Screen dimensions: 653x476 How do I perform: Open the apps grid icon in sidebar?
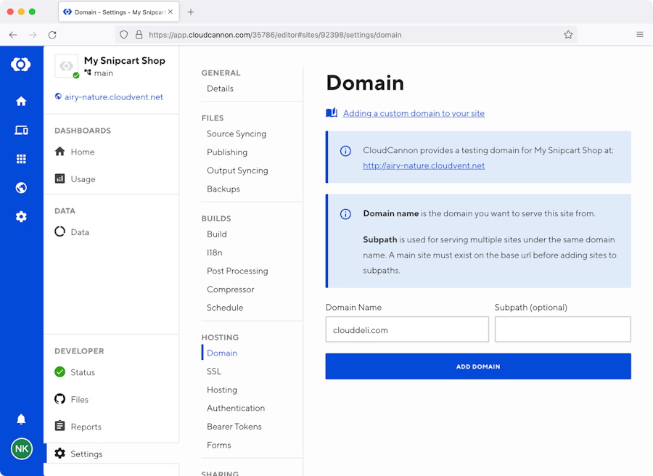(21, 159)
